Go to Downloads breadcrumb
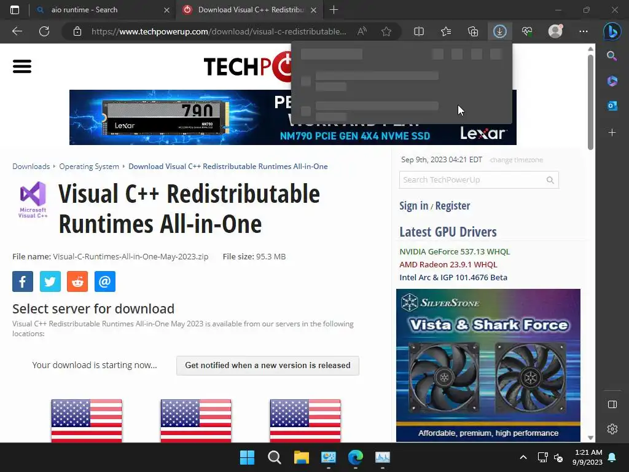 pos(31,167)
